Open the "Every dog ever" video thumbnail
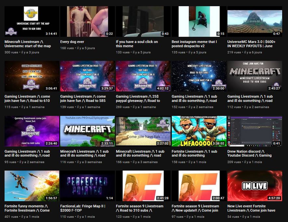The height and width of the screenshot is (222, 288). 87,21
